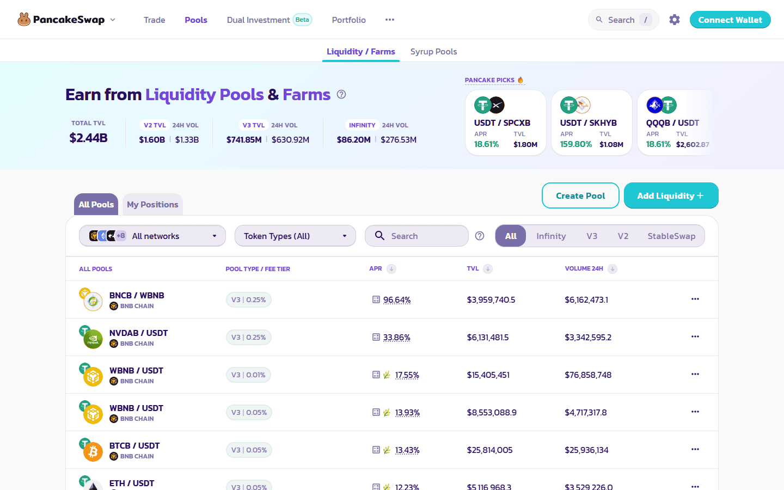Sort pools by TVL arrow icon

488,269
